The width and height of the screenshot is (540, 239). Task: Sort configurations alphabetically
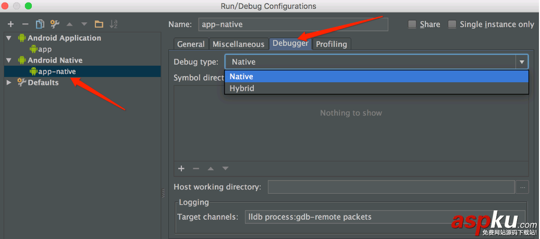(114, 24)
